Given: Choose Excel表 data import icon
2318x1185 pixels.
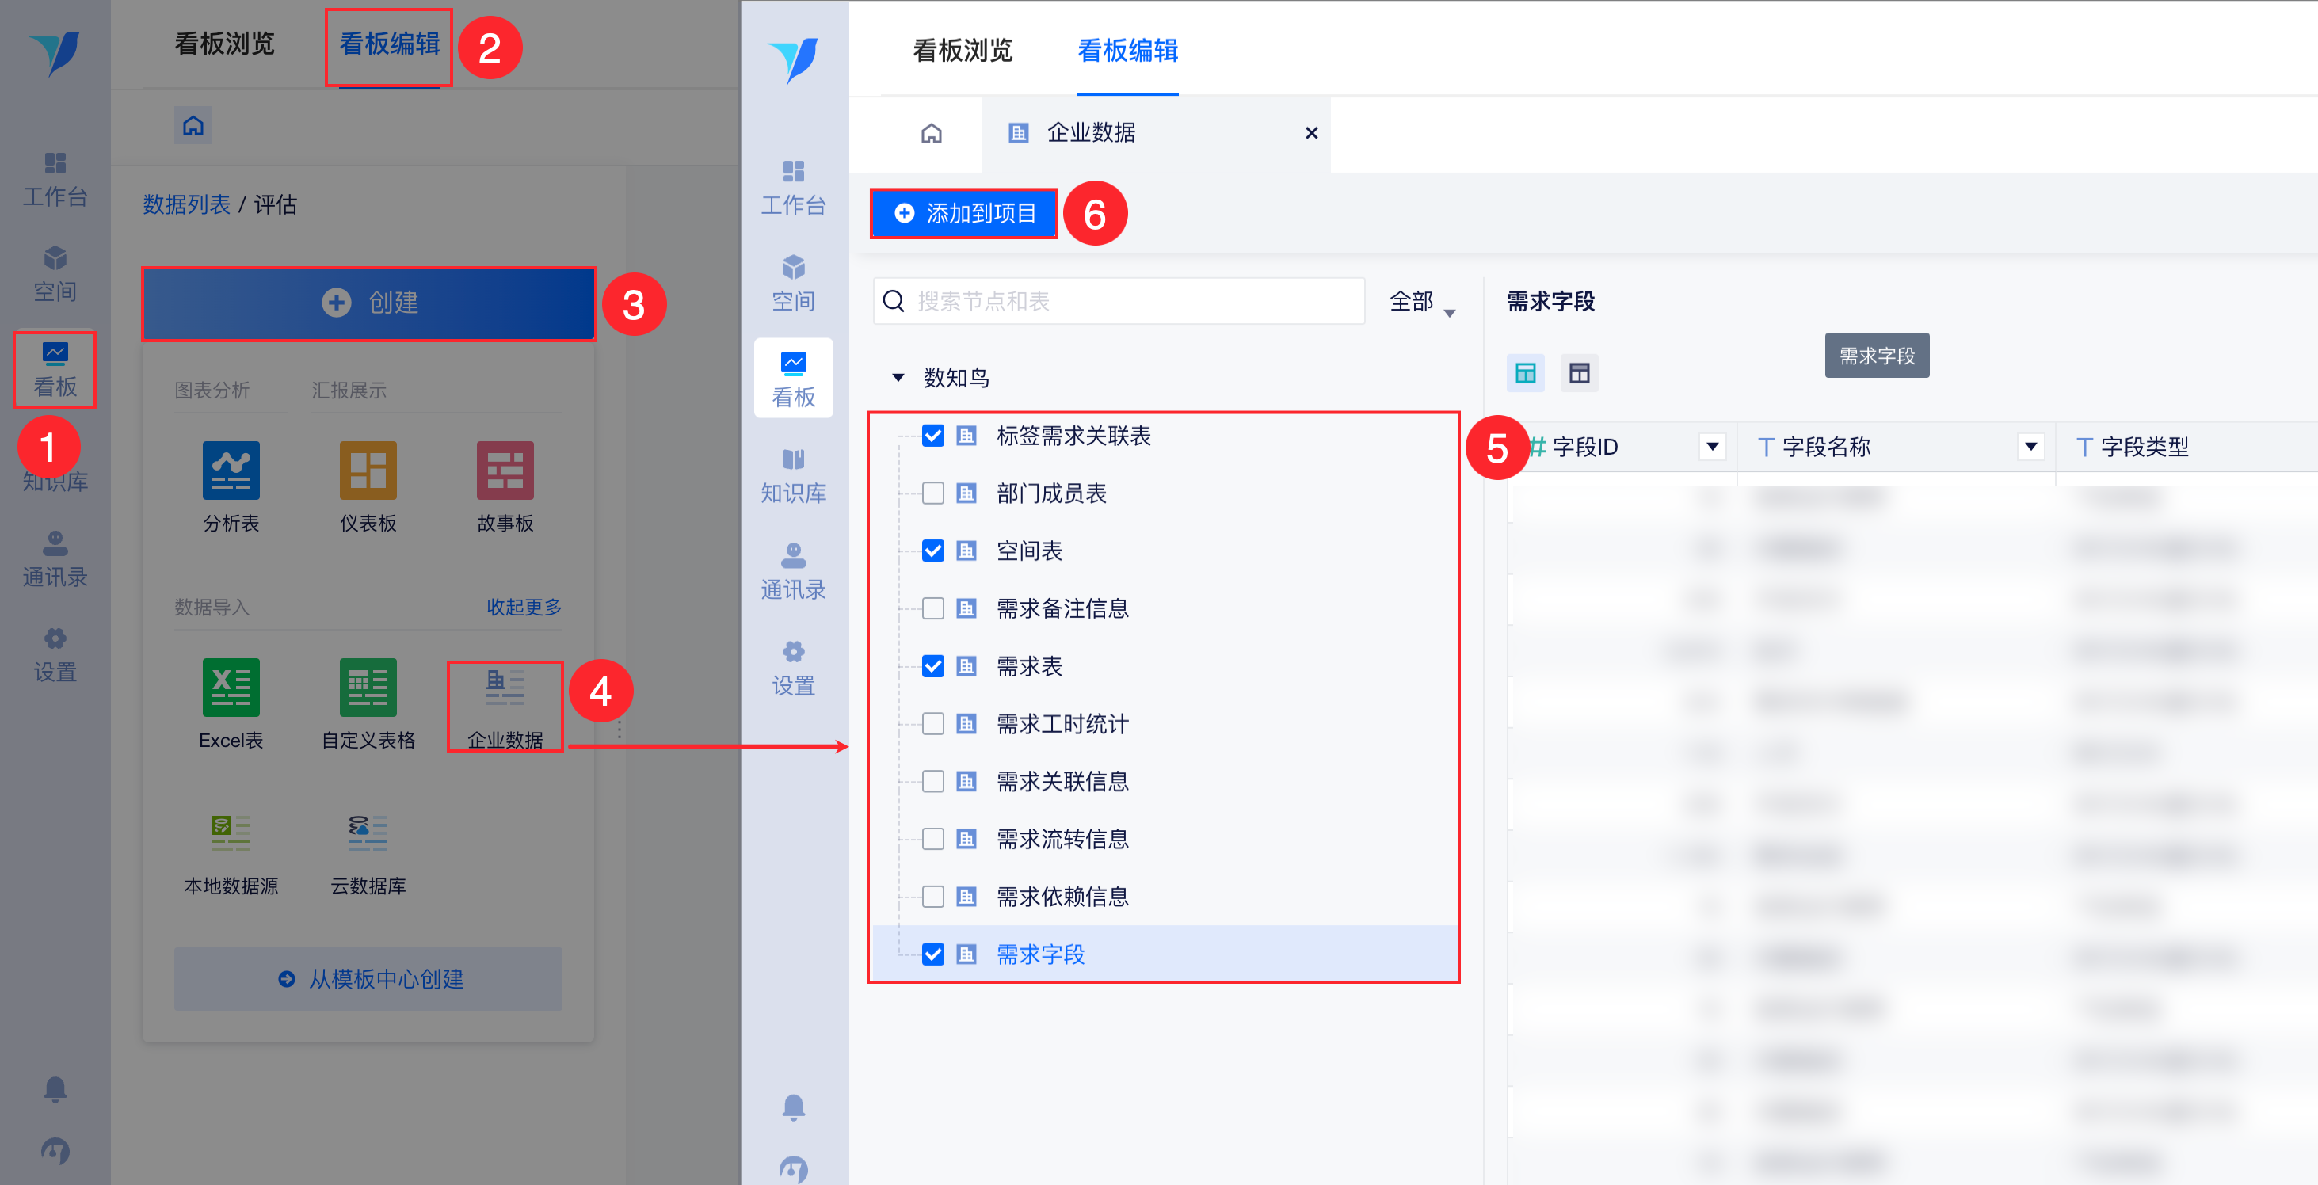Looking at the screenshot, I should pos(231,688).
